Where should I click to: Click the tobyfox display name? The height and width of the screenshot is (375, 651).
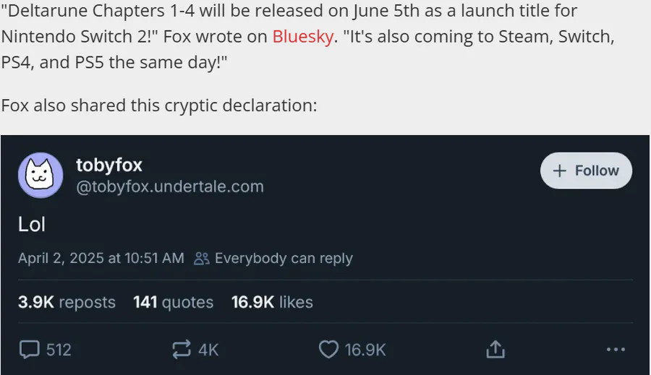tap(109, 165)
